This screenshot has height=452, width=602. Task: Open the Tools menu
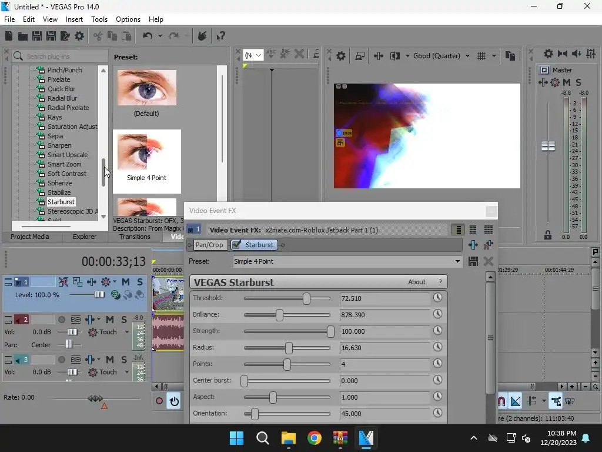(99, 19)
